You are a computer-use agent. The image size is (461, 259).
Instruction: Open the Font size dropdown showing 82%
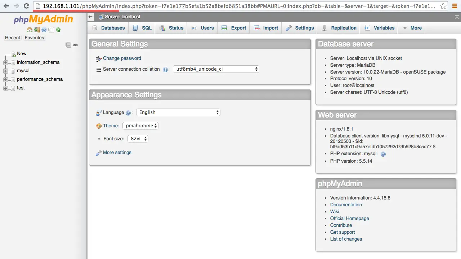pos(138,139)
